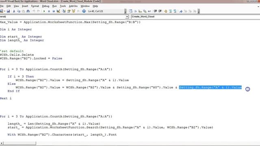
Task: Click the 'Max_Value =' line
Action: (x=70, y=22)
